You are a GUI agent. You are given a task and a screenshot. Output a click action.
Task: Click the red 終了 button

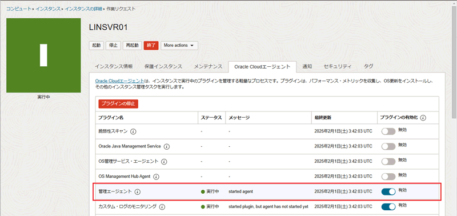(x=151, y=46)
